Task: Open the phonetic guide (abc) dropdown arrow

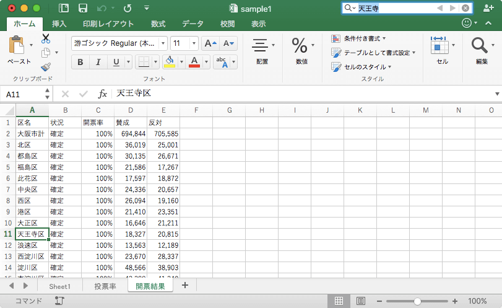Action: [234, 62]
